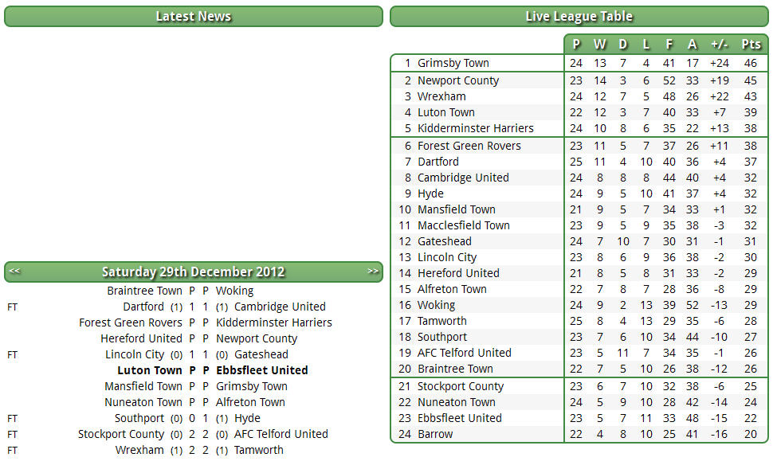Click the P column header
Screen dimensions: 773x469
576,45
